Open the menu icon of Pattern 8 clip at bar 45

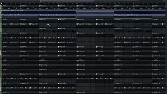point(96,47)
